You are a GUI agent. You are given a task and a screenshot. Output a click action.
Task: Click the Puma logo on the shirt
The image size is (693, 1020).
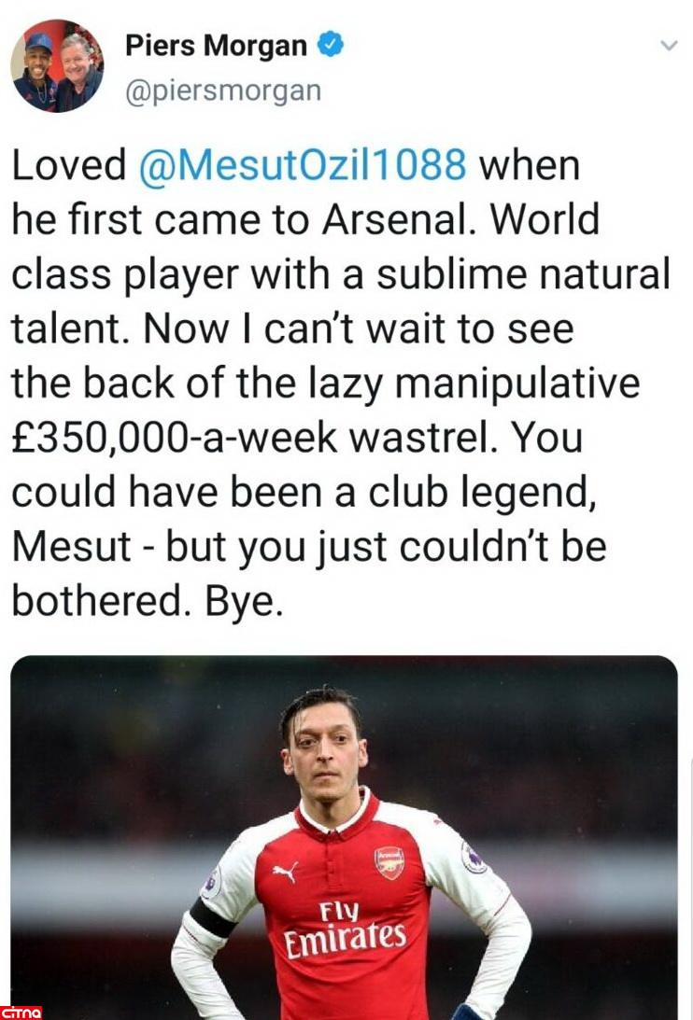[285, 873]
